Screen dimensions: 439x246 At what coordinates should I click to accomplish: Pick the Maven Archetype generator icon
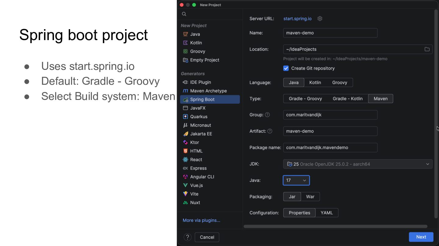[x=185, y=91]
